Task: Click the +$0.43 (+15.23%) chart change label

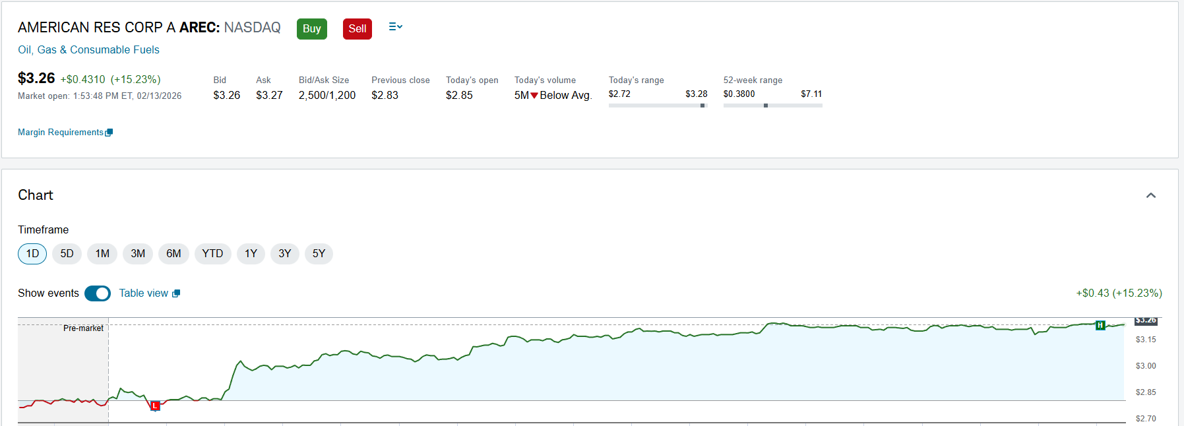Action: tap(1119, 293)
